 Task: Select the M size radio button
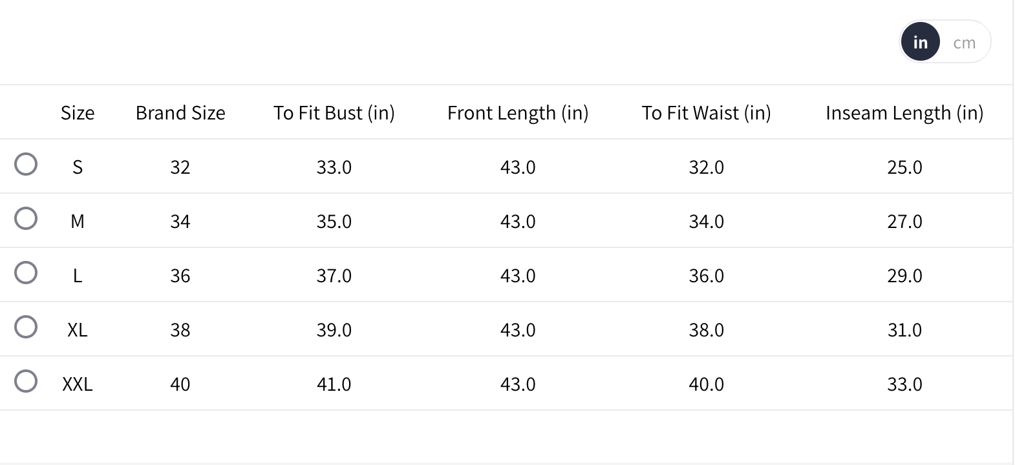(26, 218)
